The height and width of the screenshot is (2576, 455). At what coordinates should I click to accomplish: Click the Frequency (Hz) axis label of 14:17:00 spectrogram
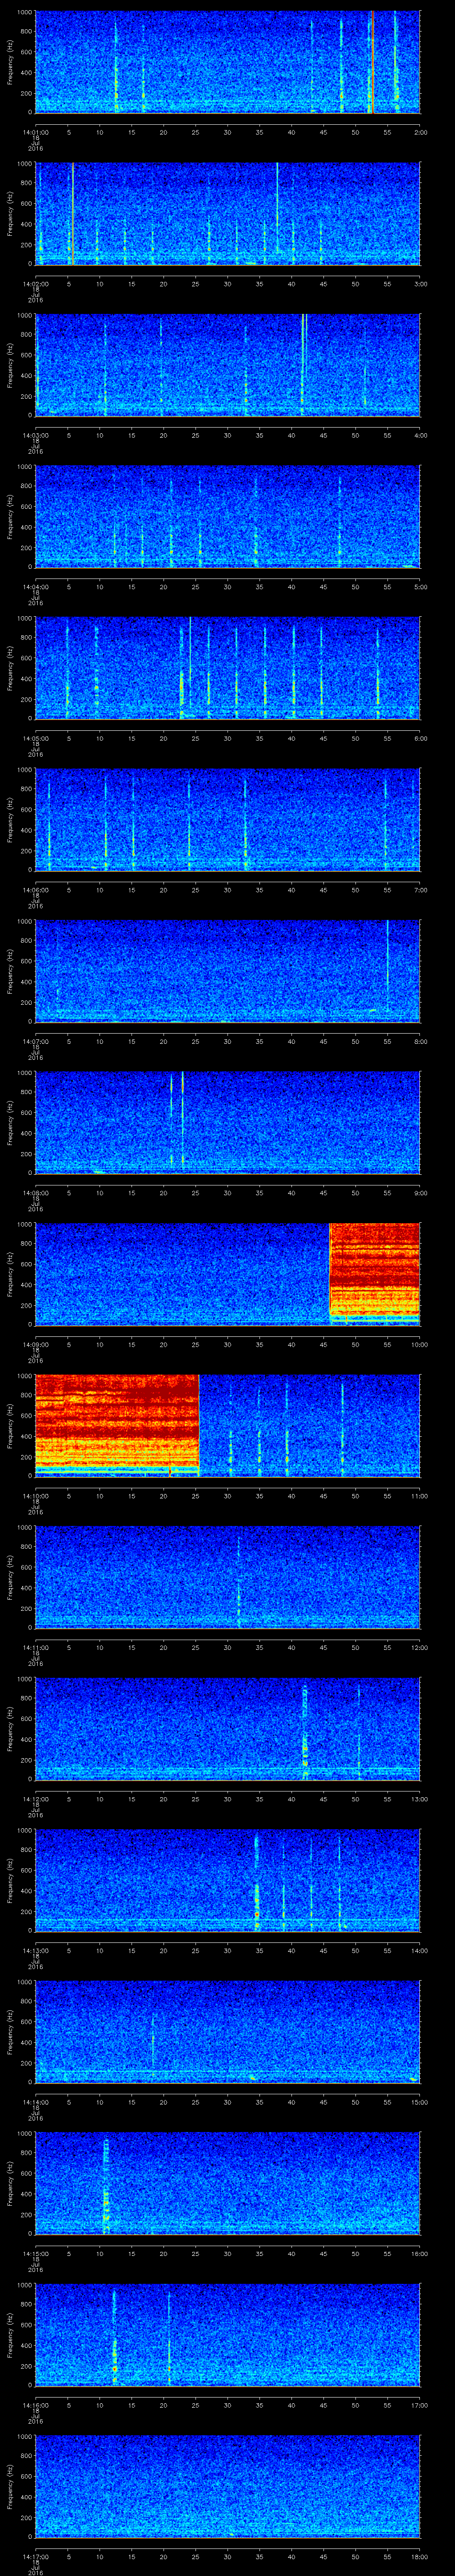tap(10, 2485)
